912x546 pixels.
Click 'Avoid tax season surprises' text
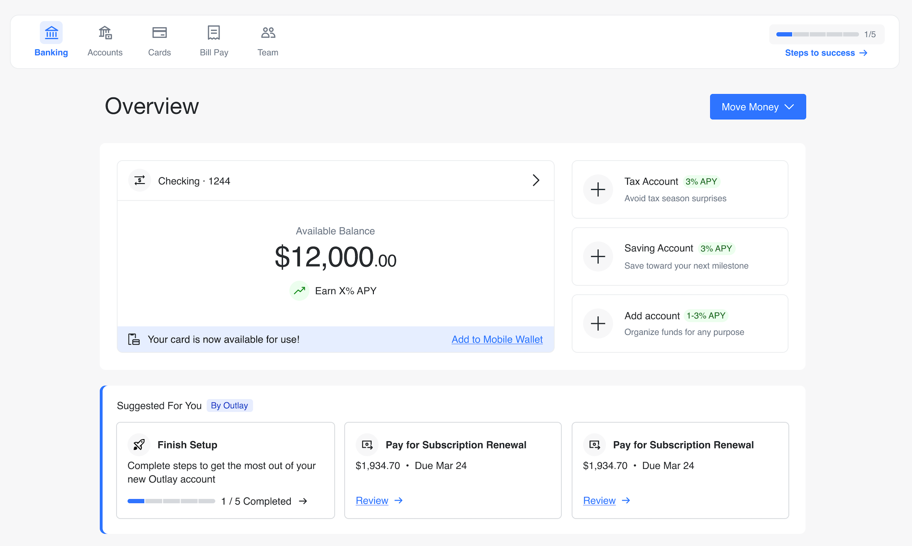675,198
